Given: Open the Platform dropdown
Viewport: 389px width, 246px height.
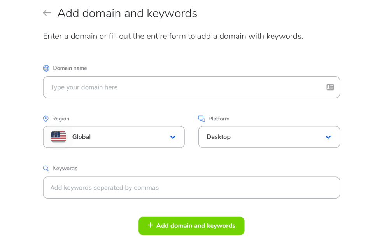Looking at the screenshot, I should (x=269, y=137).
